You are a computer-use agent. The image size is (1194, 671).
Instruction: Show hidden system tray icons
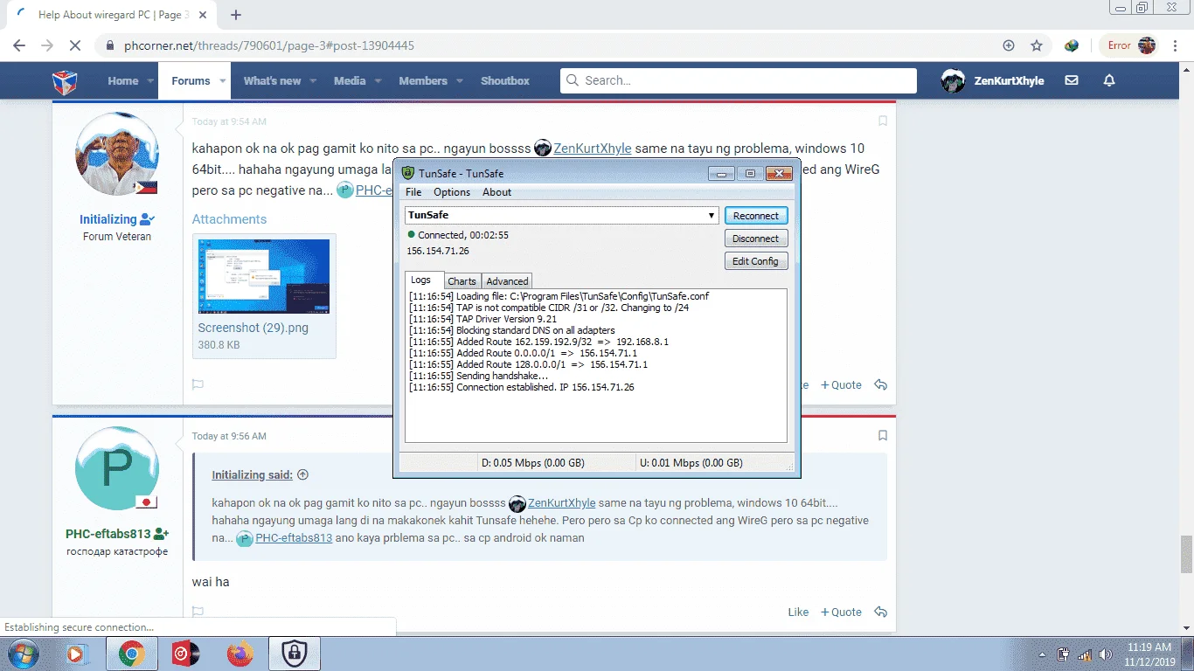tap(1041, 654)
